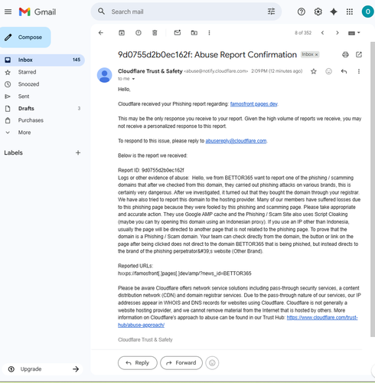This screenshot has width=375, height=383.
Task: Open the Support help icon
Action: pyautogui.click(x=302, y=11)
